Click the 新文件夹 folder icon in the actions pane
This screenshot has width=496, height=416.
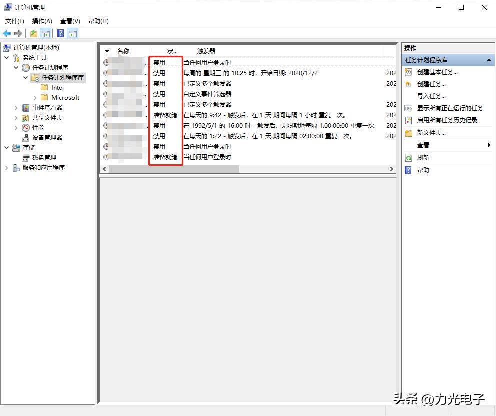pyautogui.click(x=409, y=133)
